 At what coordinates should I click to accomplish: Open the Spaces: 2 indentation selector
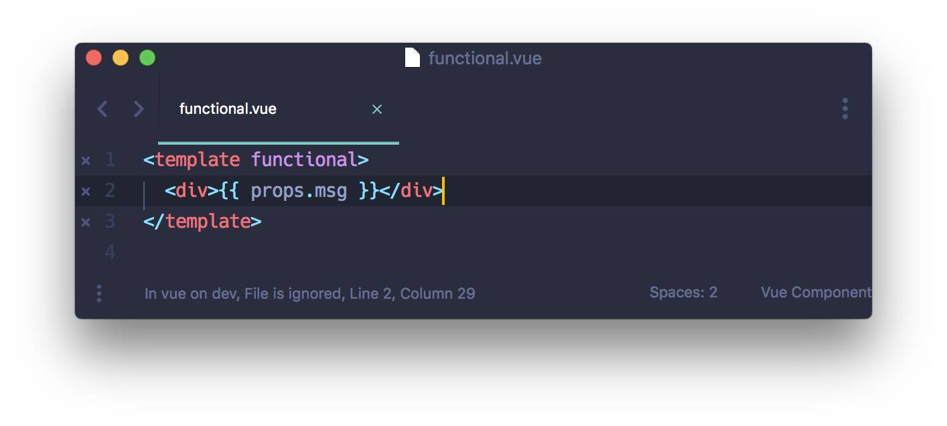click(x=683, y=293)
